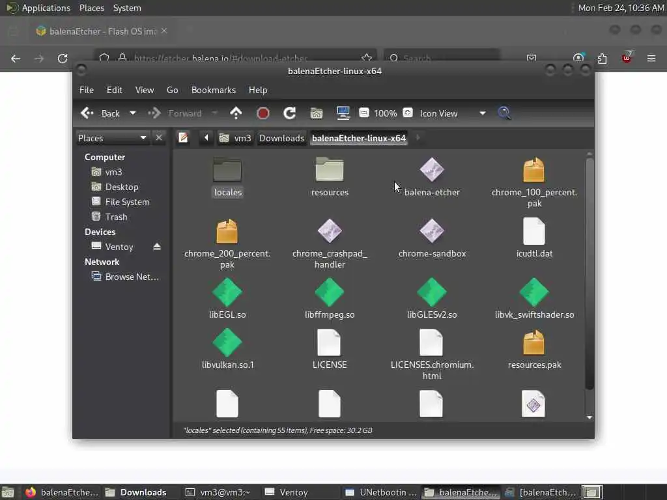Open the Icon View mode dropdown
667x500 pixels.
(452, 113)
